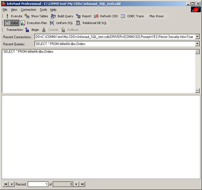202x190 pixels.
Task: Click the Uniform SQL icon
Action: [x=52, y=23]
